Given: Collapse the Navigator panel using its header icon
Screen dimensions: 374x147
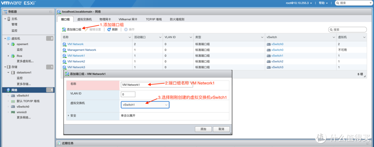Looking at the screenshot, I should pos(51,12).
